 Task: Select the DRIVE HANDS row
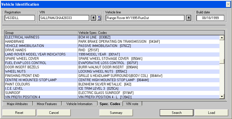click(x=112, y=50)
